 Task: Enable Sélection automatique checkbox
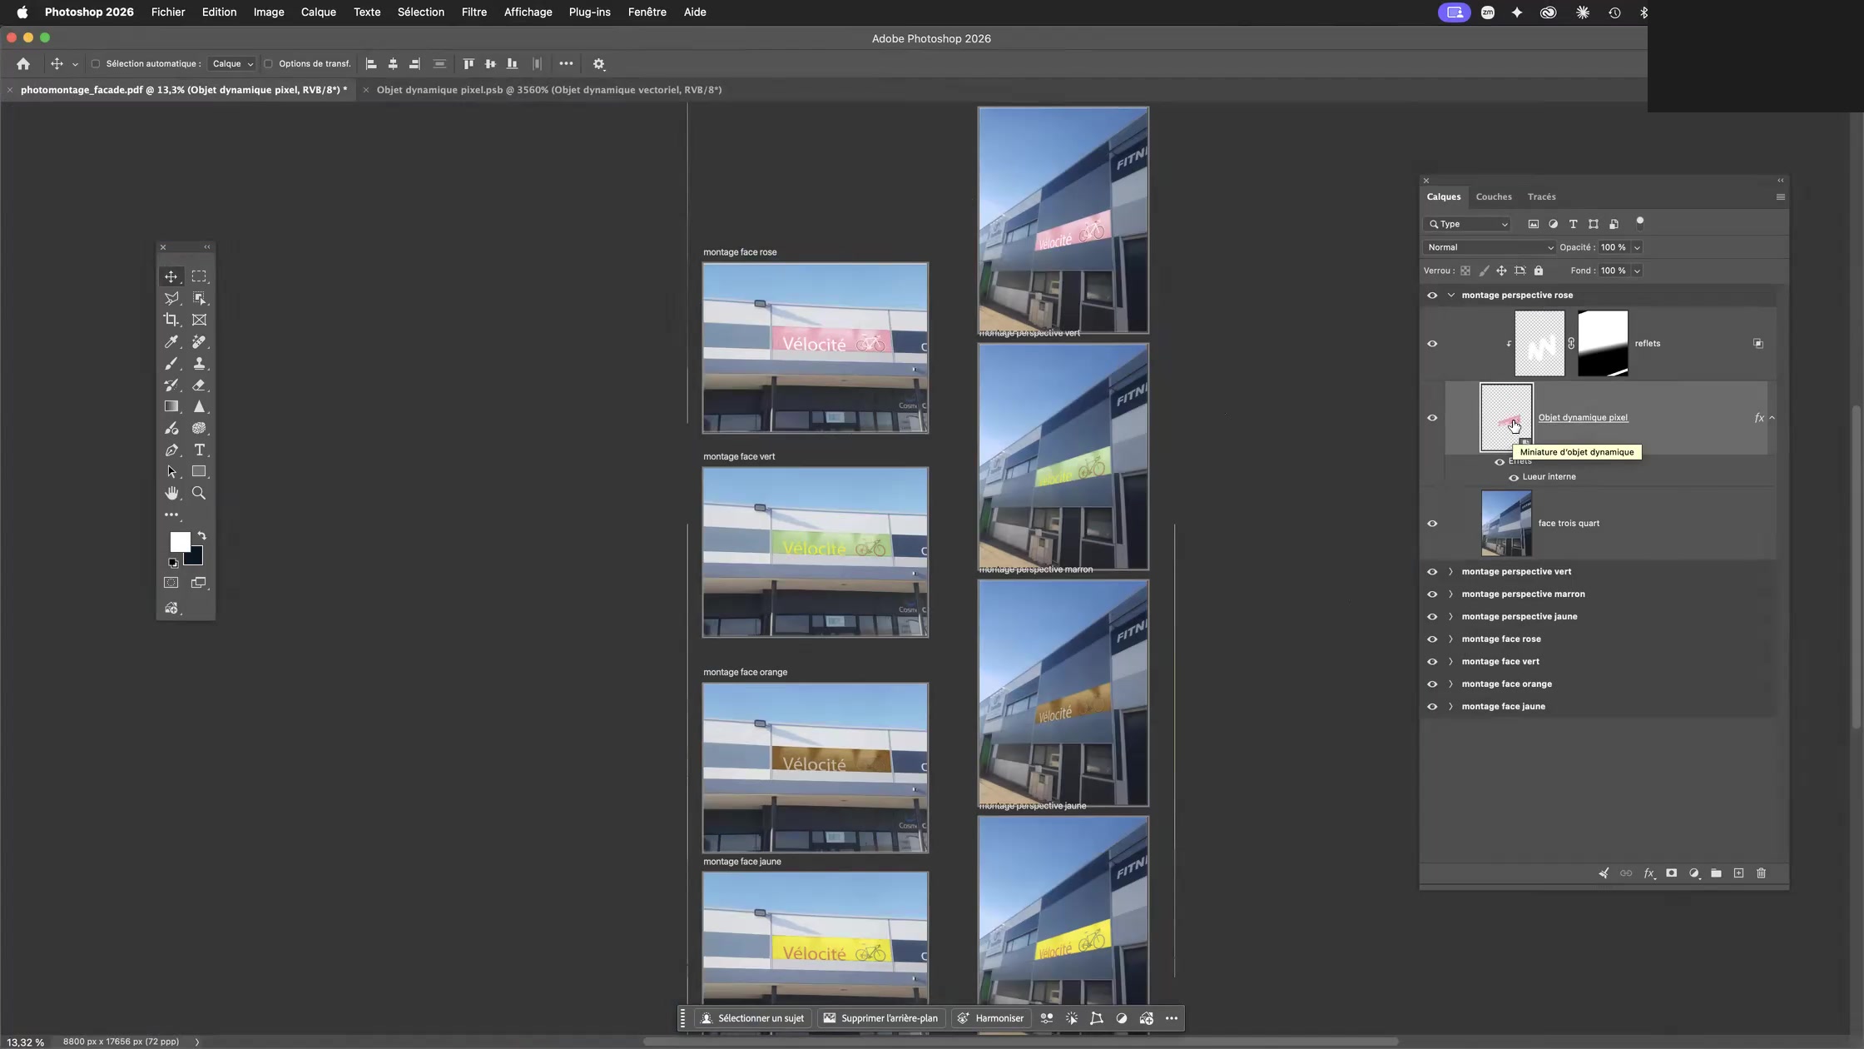(x=95, y=64)
